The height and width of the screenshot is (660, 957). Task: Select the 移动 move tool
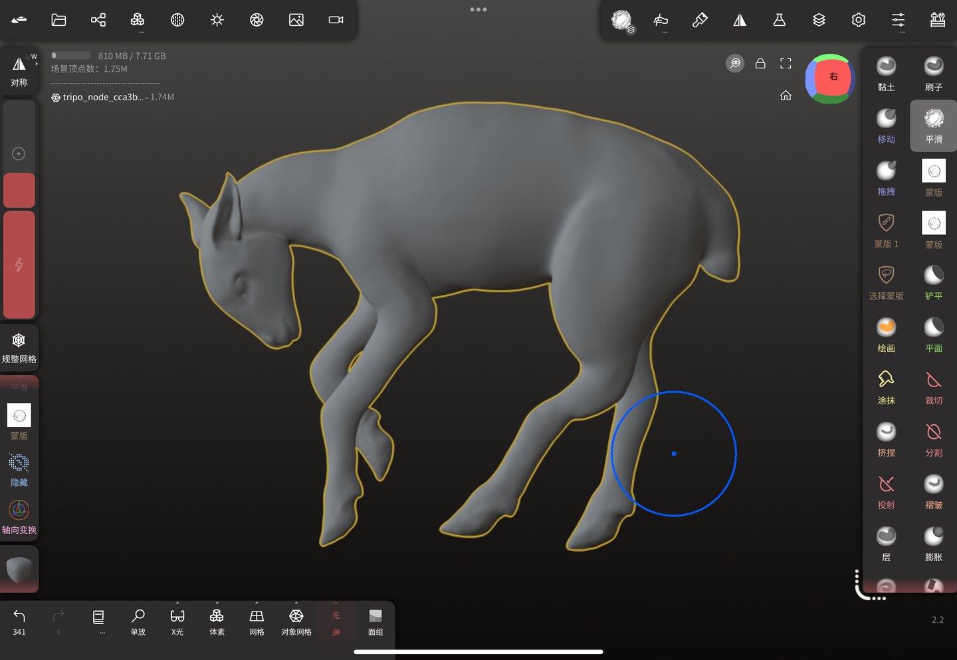point(887,125)
